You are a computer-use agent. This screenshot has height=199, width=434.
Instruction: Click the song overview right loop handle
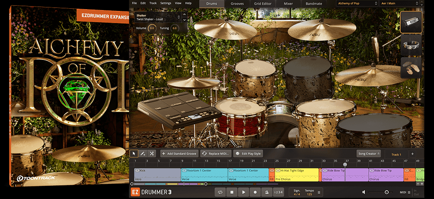(206, 184)
